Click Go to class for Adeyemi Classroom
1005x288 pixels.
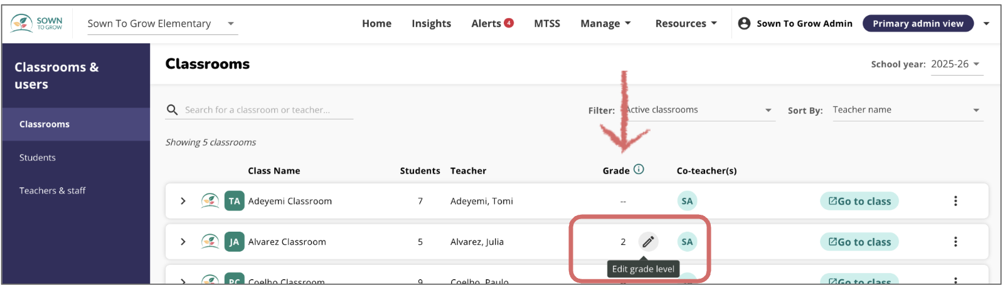click(x=859, y=201)
